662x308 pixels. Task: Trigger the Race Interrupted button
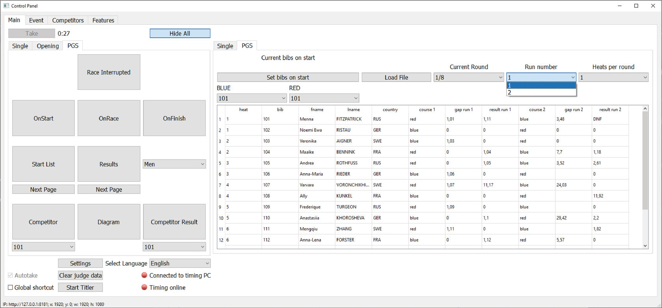tap(109, 72)
